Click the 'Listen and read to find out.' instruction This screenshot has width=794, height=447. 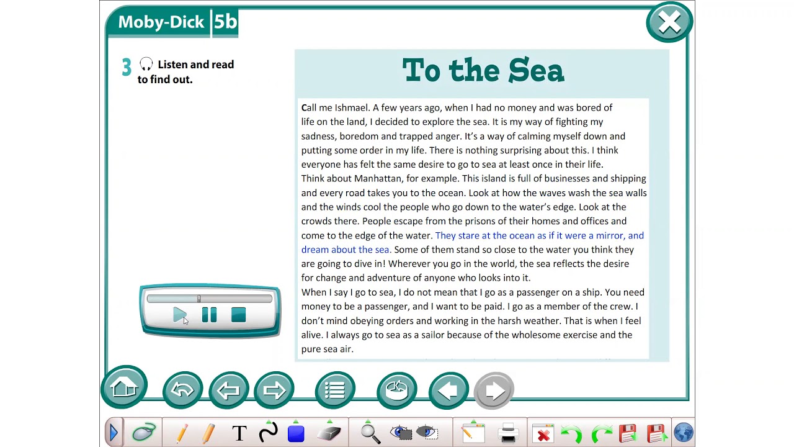[186, 71]
